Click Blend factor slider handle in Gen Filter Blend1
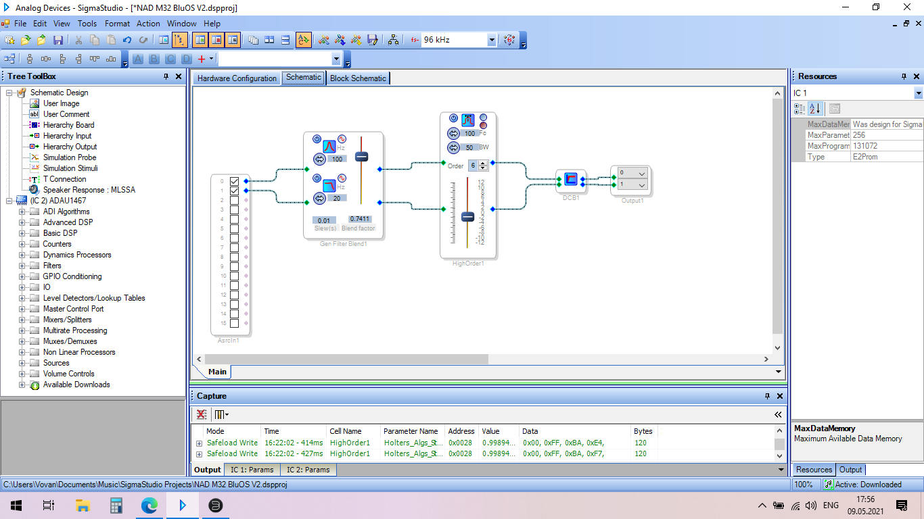 [361, 156]
